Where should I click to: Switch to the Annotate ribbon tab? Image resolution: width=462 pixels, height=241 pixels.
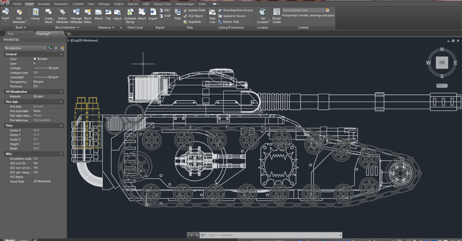click(44, 4)
